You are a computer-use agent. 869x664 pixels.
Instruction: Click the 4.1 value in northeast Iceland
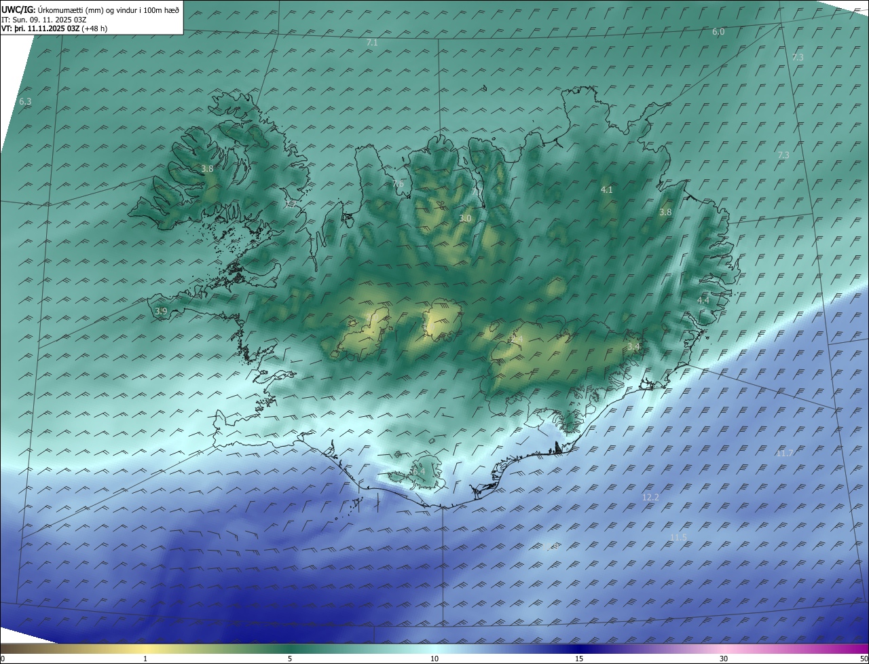click(x=607, y=190)
